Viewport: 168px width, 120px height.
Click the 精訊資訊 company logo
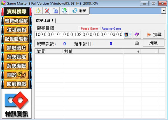[x=17, y=104]
